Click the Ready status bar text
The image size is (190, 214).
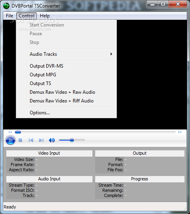10,207
